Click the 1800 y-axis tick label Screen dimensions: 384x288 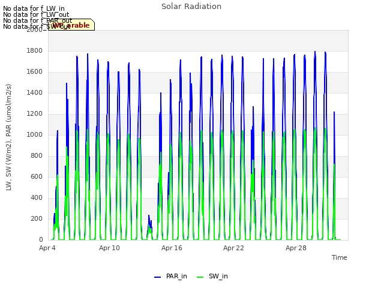35,50
